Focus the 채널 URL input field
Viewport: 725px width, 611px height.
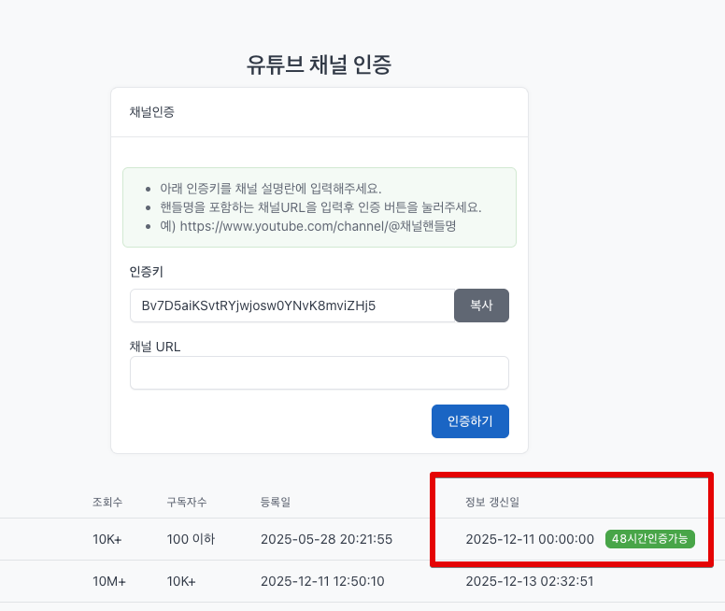(319, 373)
